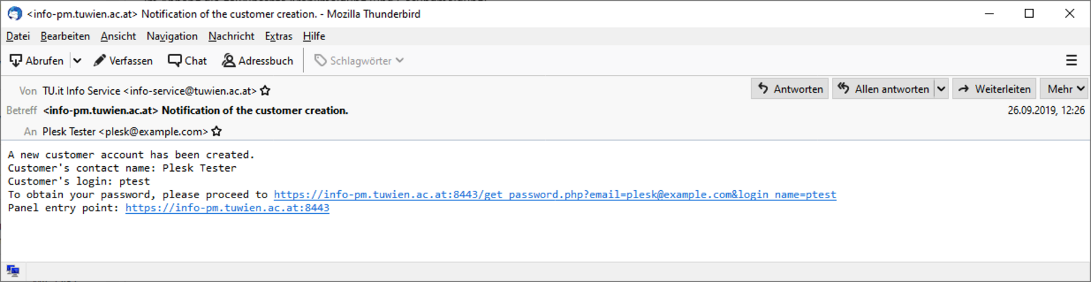
Task: Star the sender TU.it Info Service contact
Action: (265, 91)
